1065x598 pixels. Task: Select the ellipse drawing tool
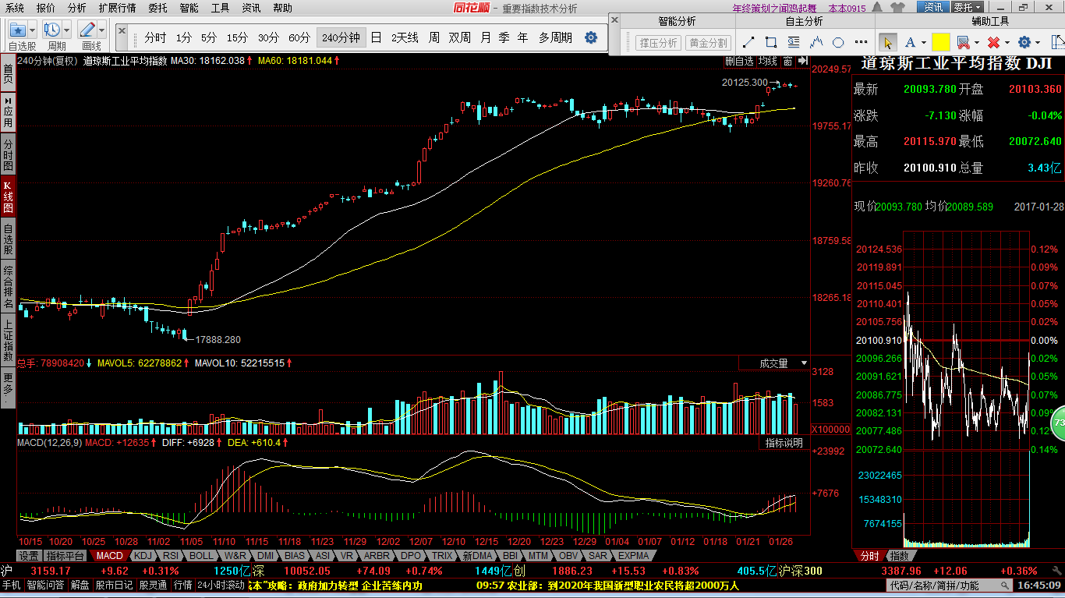(x=838, y=42)
